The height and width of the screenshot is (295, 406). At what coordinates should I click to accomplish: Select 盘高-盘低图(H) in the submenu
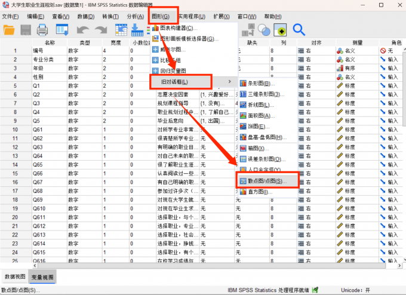point(268,137)
